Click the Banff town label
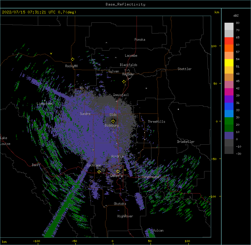Screen dimensions: 251x245 [36, 165]
